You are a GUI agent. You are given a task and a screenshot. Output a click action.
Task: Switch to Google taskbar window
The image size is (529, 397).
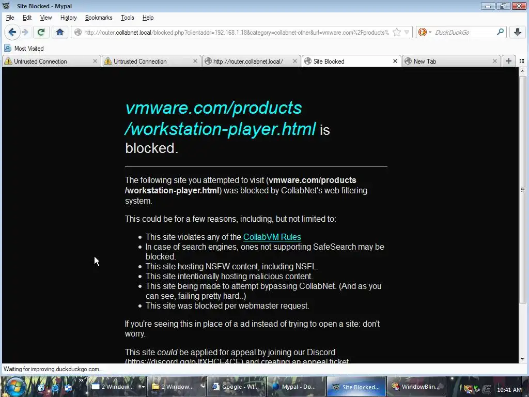(236, 387)
